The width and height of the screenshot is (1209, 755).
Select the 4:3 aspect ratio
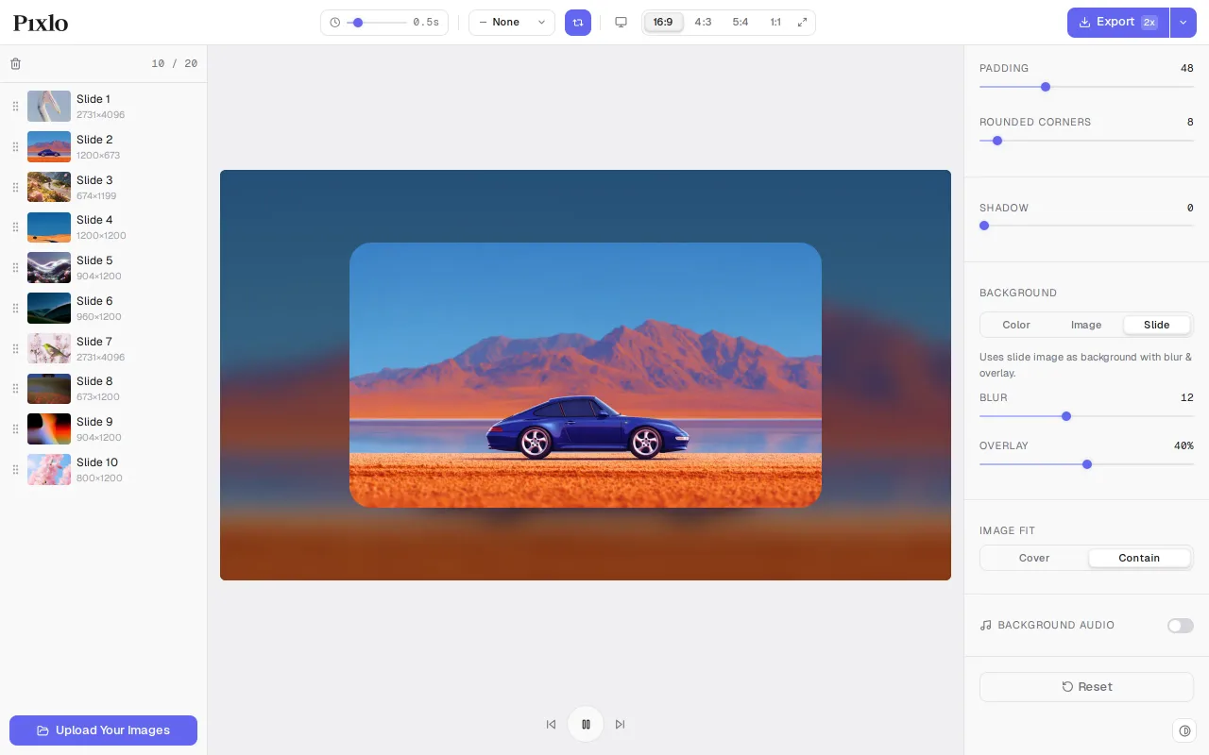point(703,23)
